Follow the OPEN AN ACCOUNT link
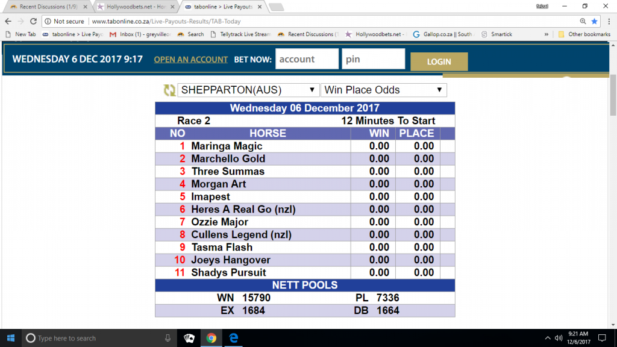 point(190,60)
